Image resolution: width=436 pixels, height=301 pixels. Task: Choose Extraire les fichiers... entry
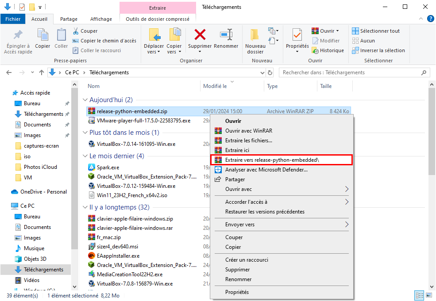(x=282, y=141)
